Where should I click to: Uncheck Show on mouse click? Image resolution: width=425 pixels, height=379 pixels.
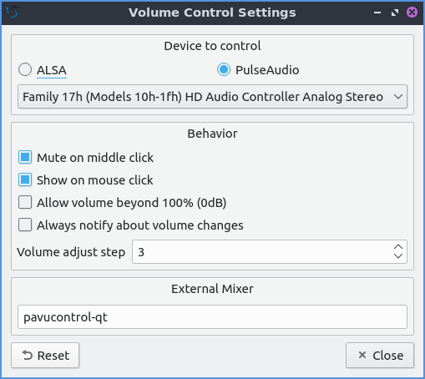click(x=25, y=179)
